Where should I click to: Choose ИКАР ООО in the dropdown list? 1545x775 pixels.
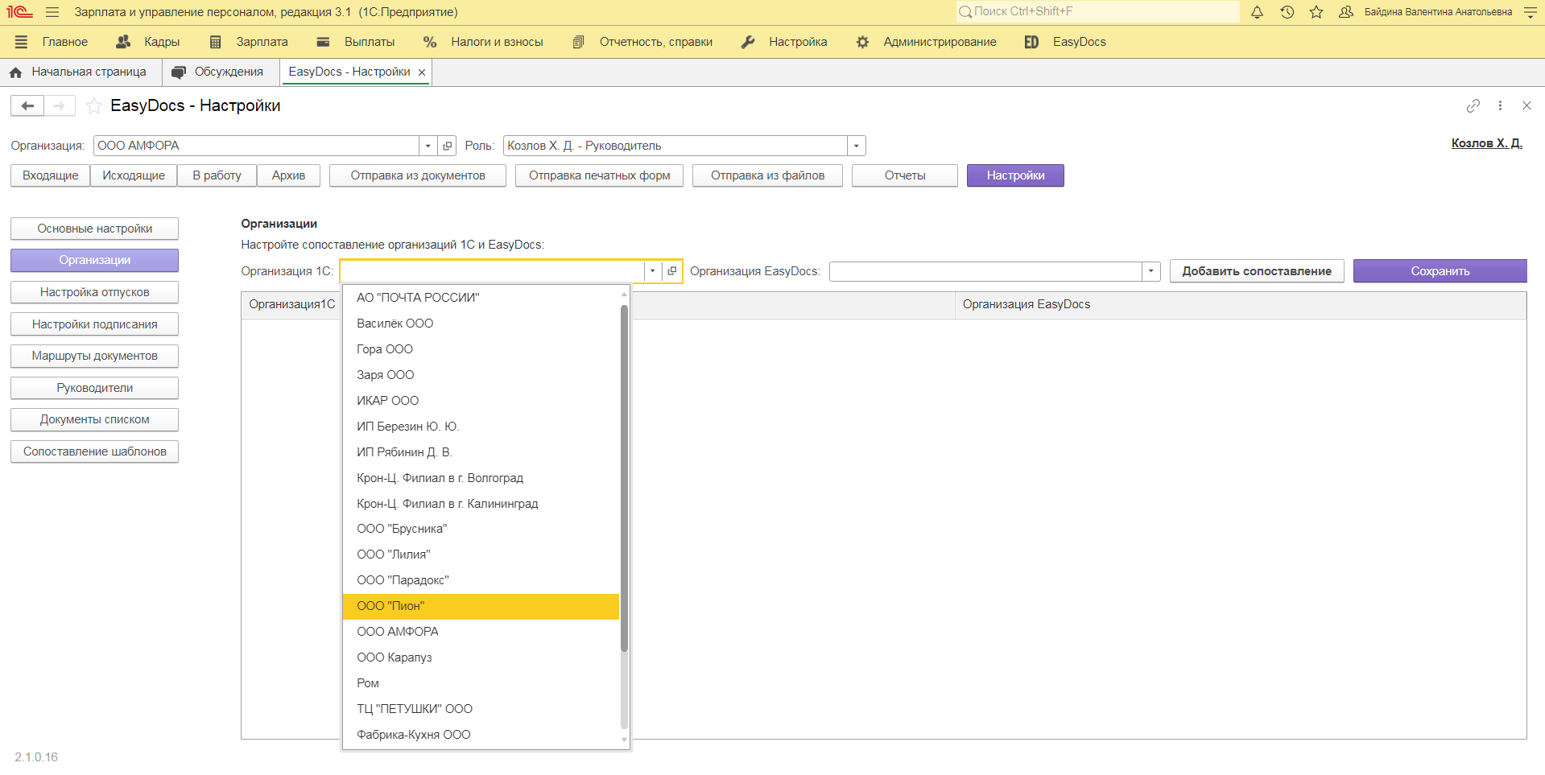pyautogui.click(x=387, y=401)
